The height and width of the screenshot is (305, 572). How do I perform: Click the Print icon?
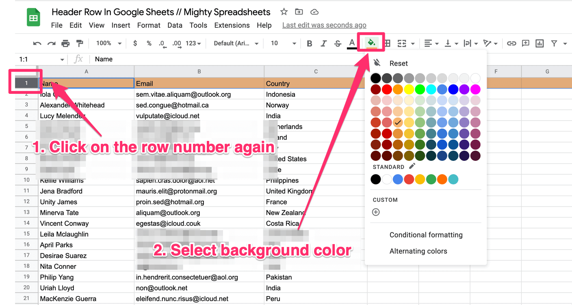(x=65, y=43)
